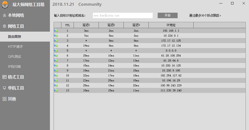Expand the 本地网络 sidebar section
This screenshot has width=249, height=130.
(16, 15)
